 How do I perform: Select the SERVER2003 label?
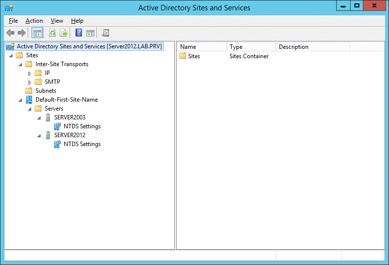point(70,117)
